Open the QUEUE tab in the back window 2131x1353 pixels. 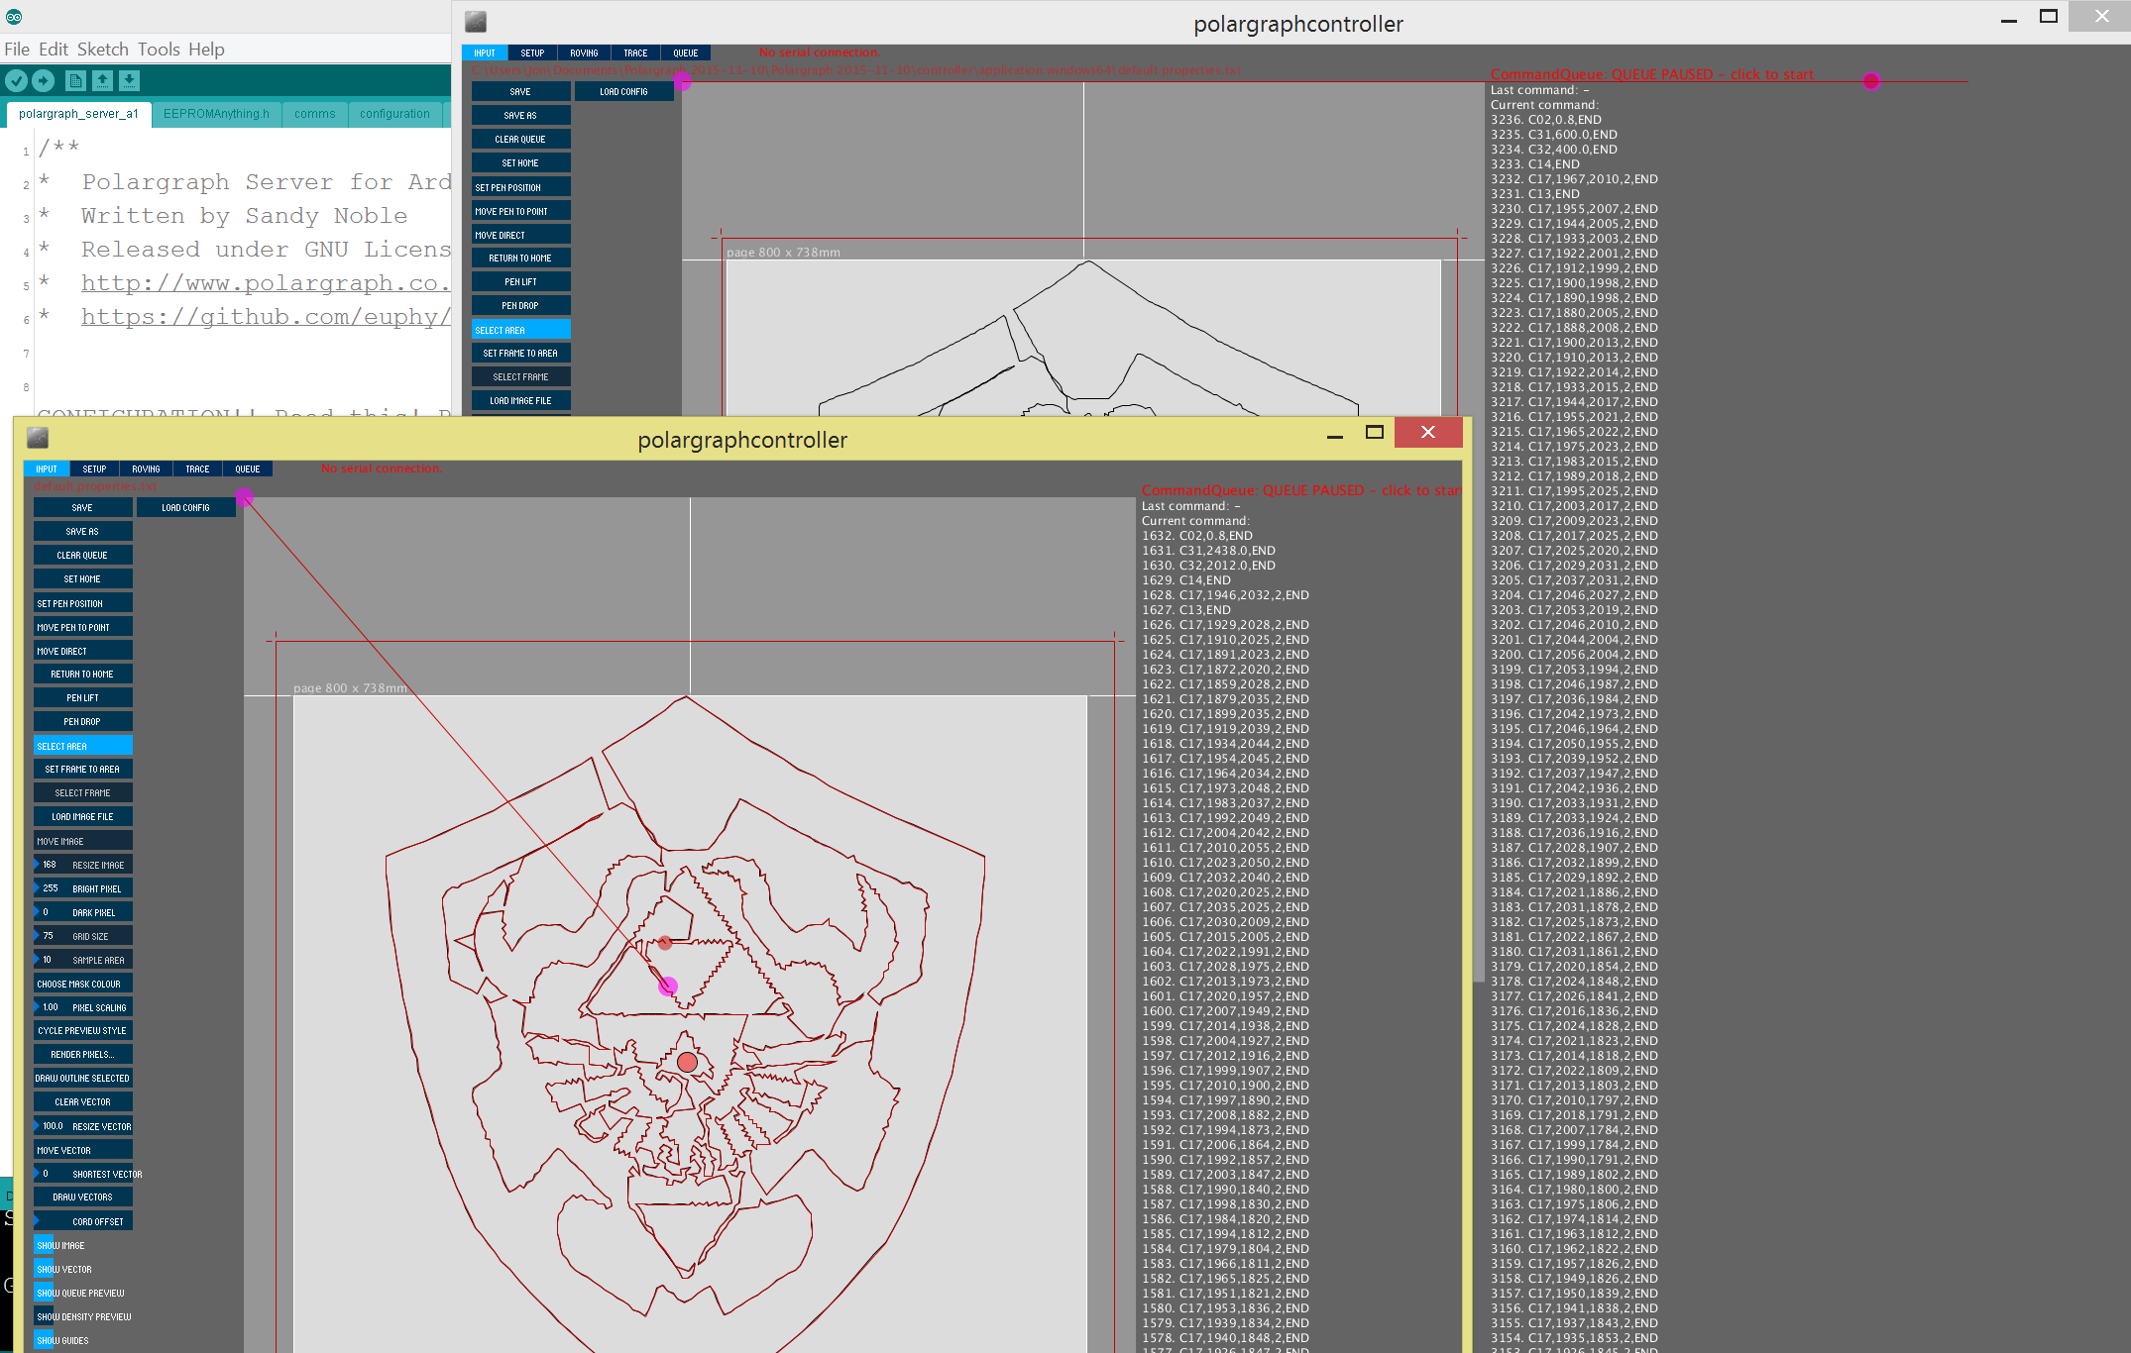[x=686, y=52]
